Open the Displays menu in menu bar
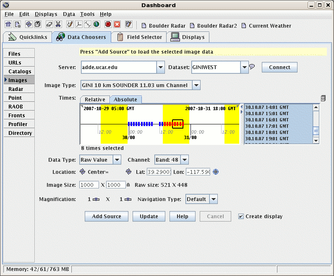Viewport: 334px width, 276px height. [x=46, y=14]
